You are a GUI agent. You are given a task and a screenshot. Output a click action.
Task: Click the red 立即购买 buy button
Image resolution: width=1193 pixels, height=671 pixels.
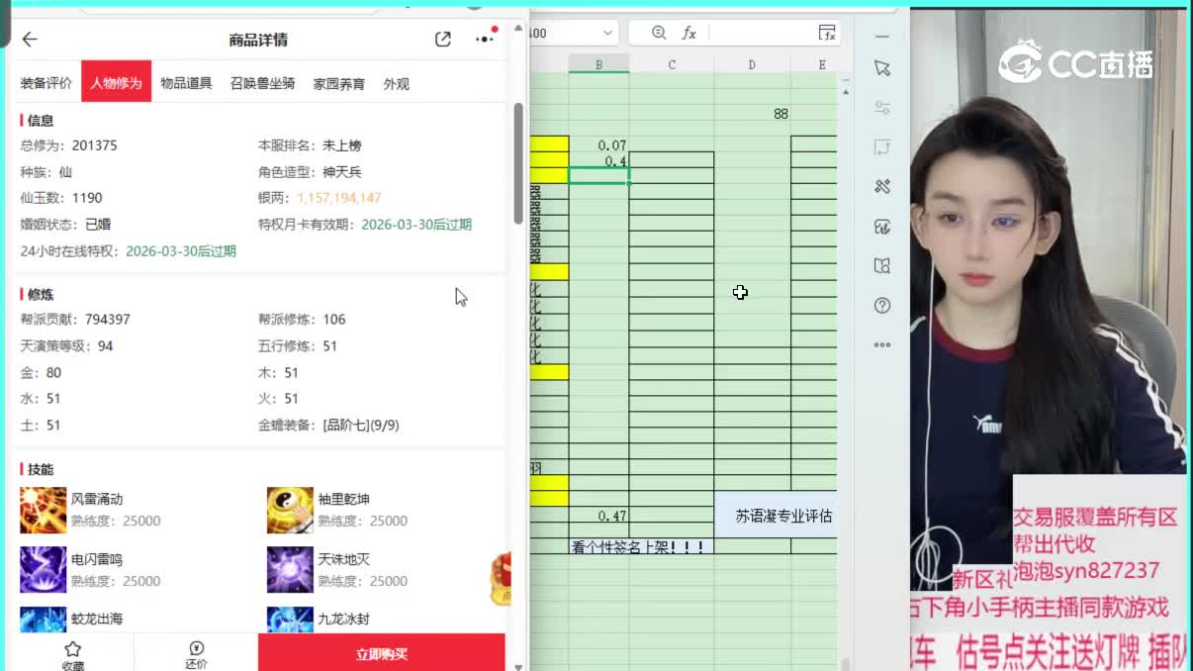pyautogui.click(x=381, y=654)
